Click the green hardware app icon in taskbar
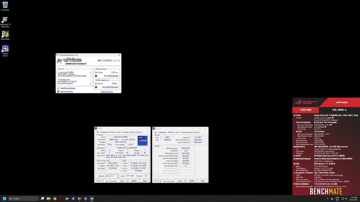Image resolution: width=360 pixels, height=202 pixels. 67,199
